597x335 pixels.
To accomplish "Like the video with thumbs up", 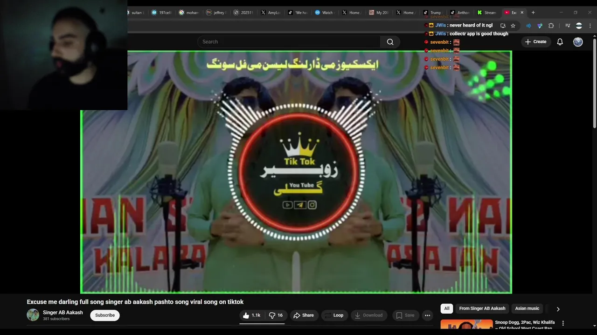I will pos(251,315).
